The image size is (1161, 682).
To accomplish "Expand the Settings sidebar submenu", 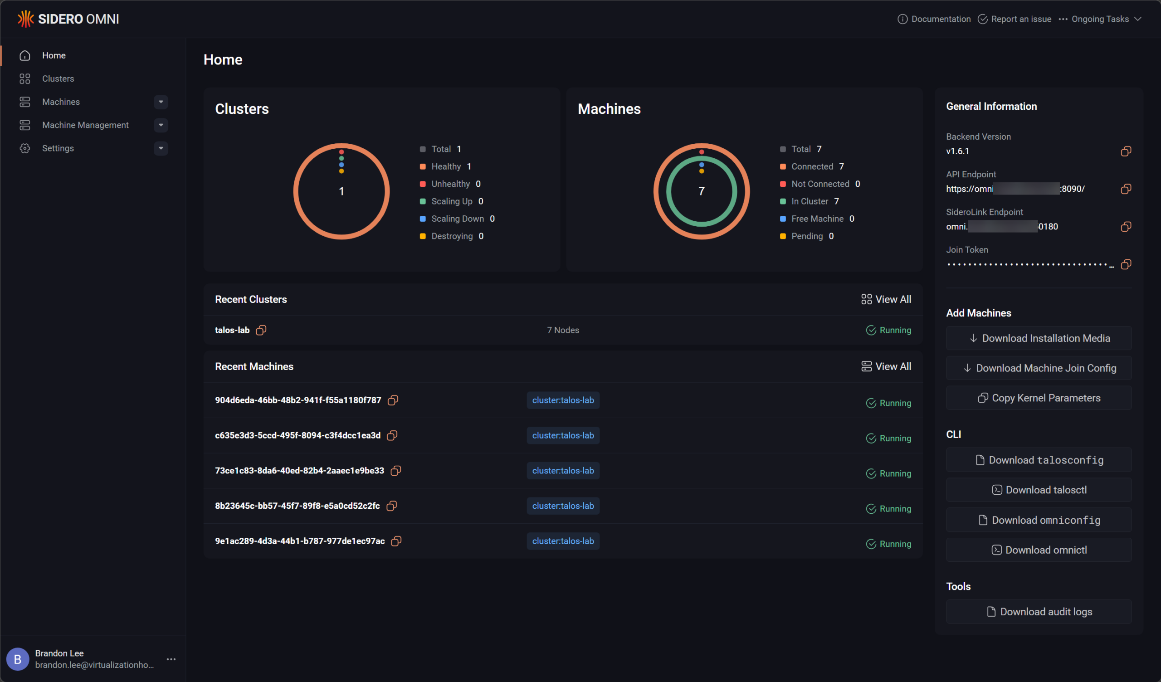I will pyautogui.click(x=161, y=148).
